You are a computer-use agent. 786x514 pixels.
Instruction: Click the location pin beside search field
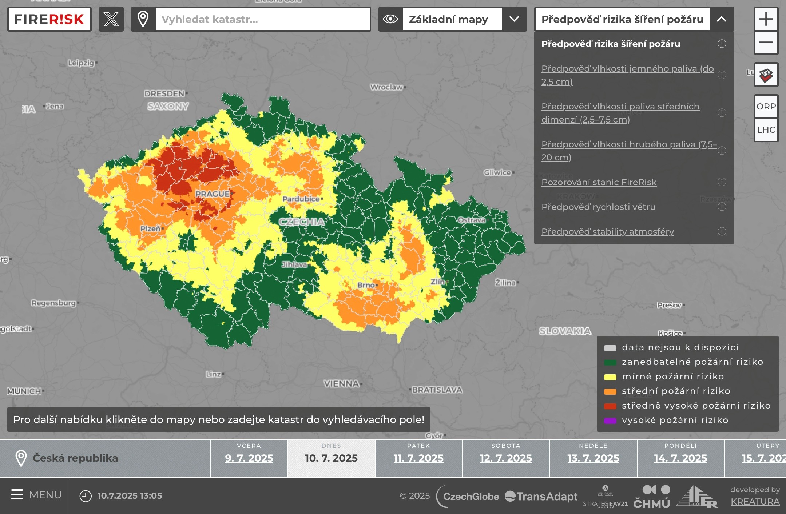[x=143, y=19]
